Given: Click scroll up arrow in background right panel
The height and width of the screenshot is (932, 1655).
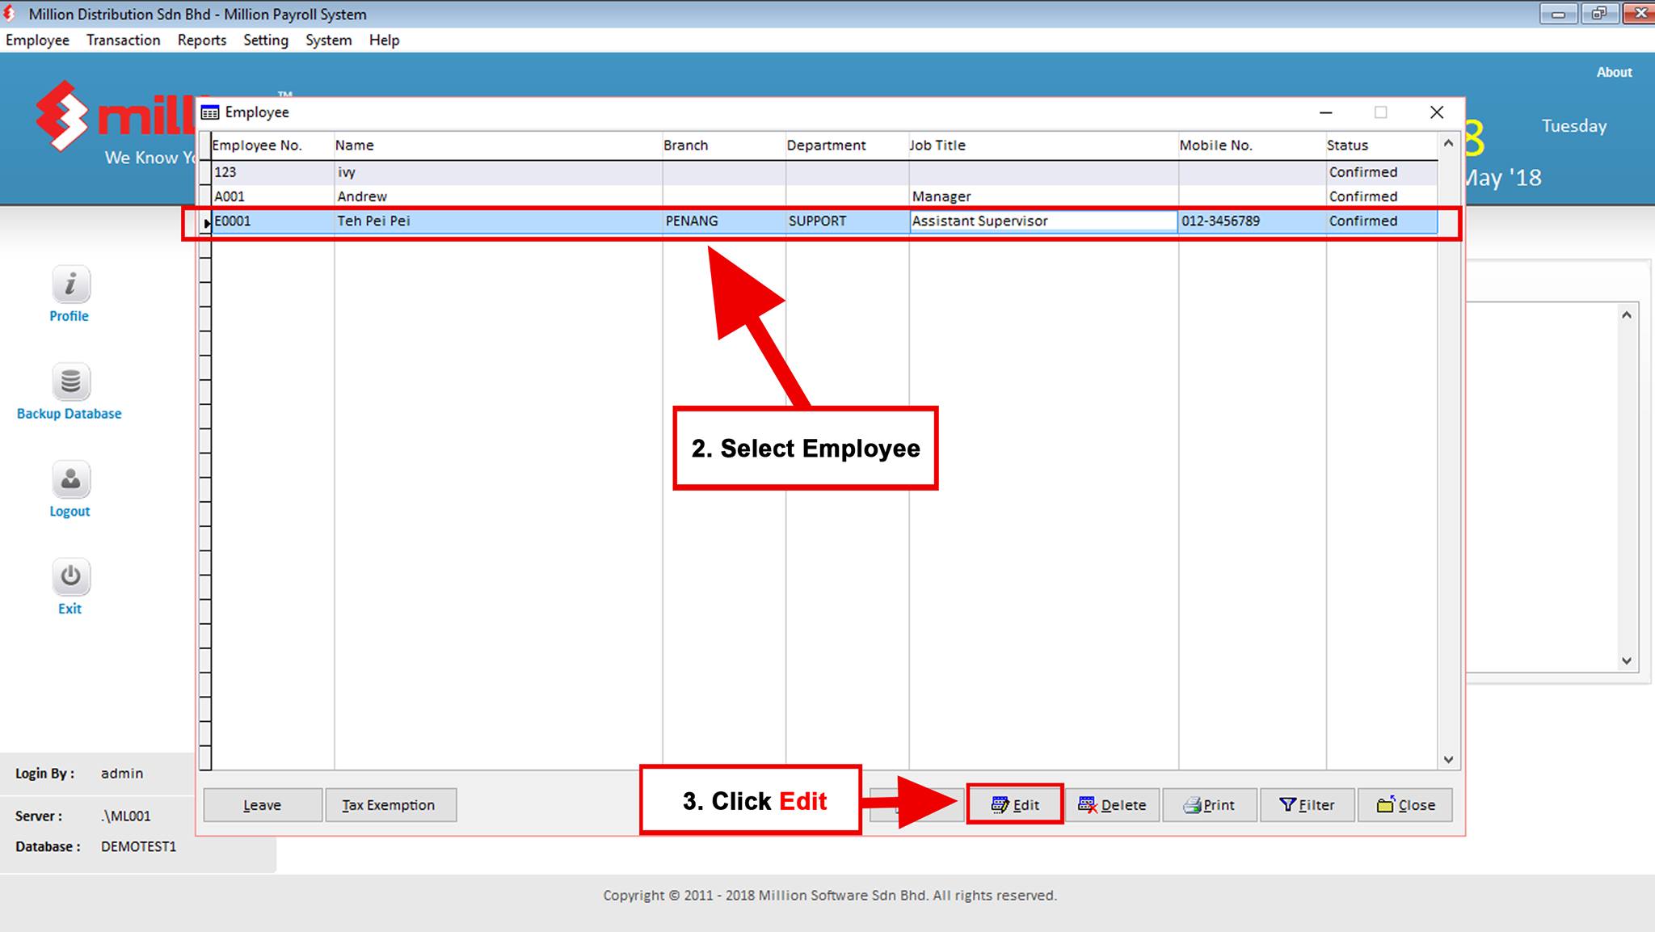Looking at the screenshot, I should 1627,314.
